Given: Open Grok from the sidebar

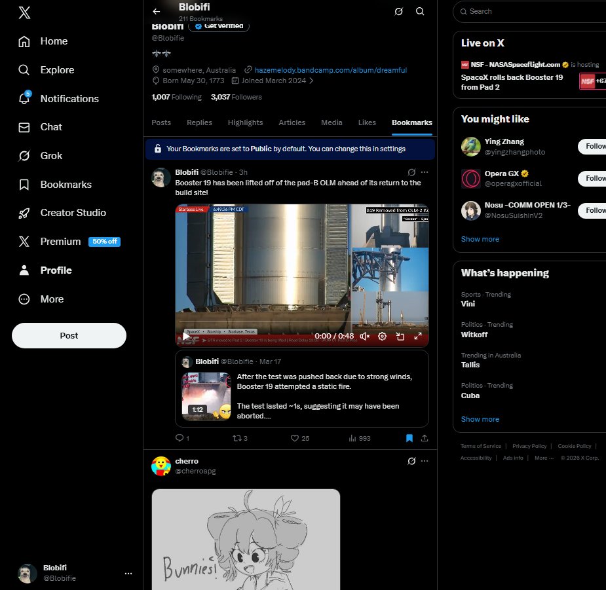Looking at the screenshot, I should point(40,156).
